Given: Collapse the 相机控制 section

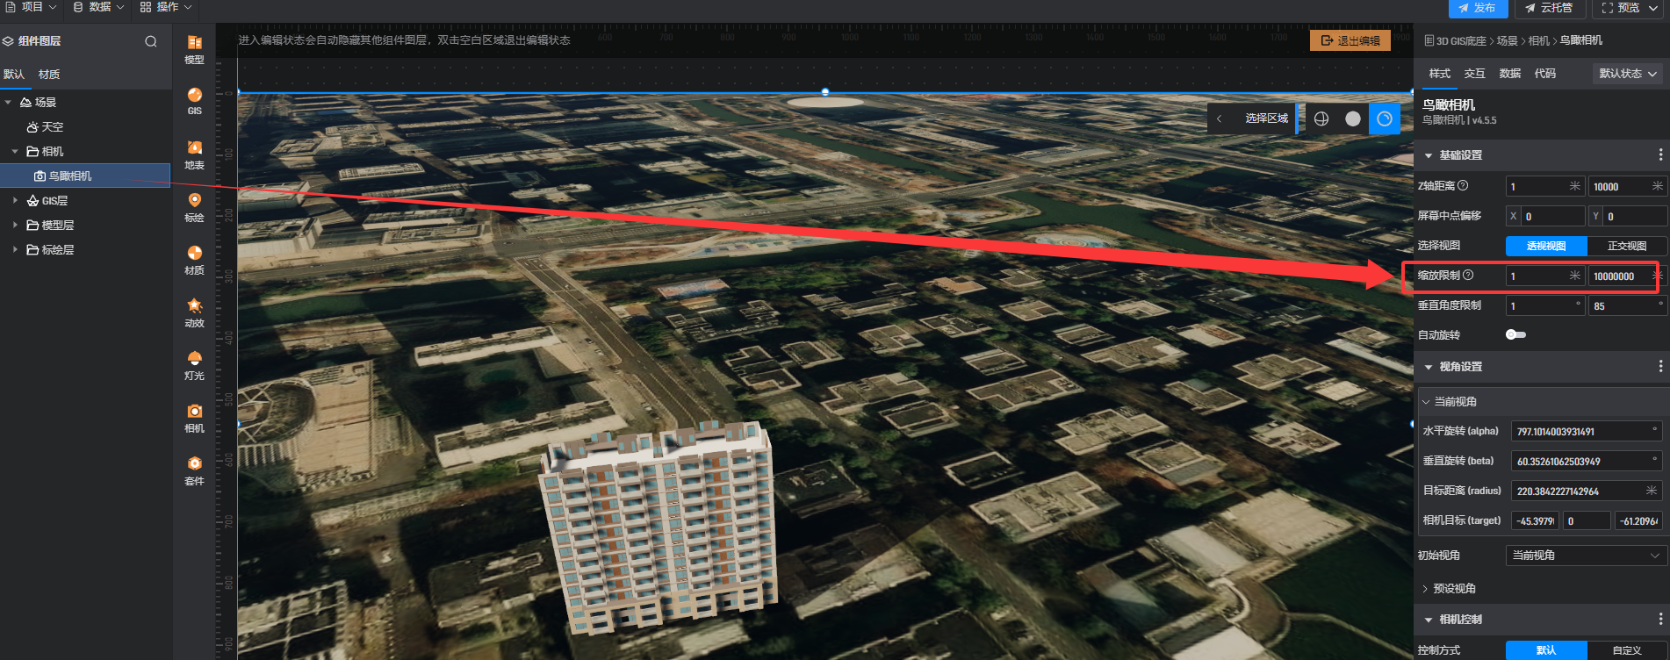Looking at the screenshot, I should 1429,620.
